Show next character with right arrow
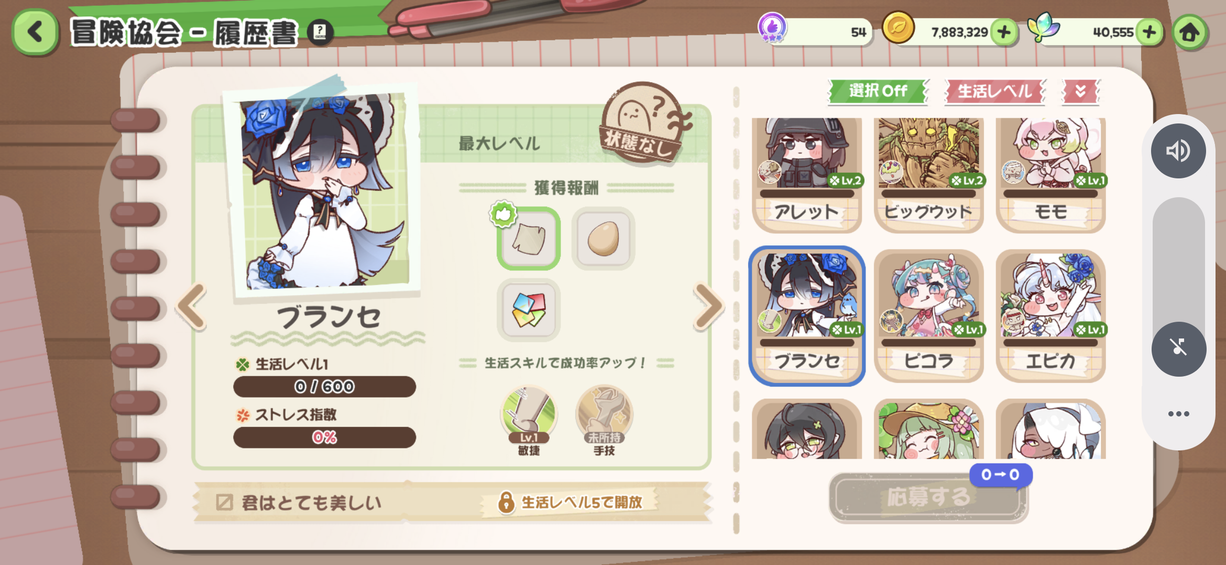Screen dimensions: 1226x565 tap(708, 307)
